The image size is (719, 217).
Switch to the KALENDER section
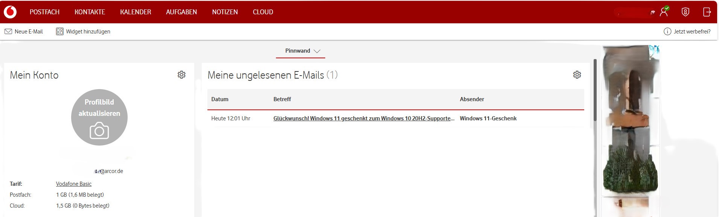[136, 12]
